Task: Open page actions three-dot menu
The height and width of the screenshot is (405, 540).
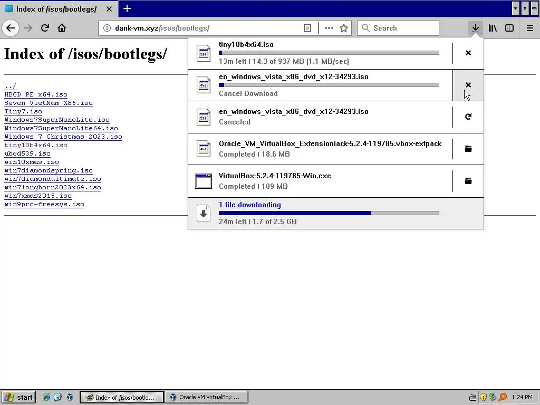Action: [x=329, y=28]
